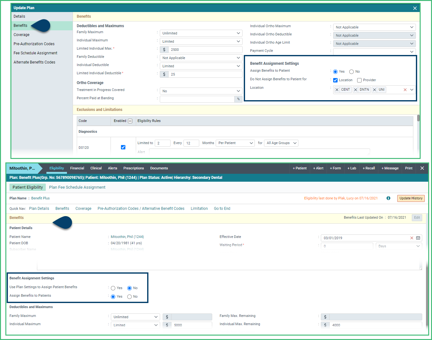Switch to Alerts tab

coord(112,168)
